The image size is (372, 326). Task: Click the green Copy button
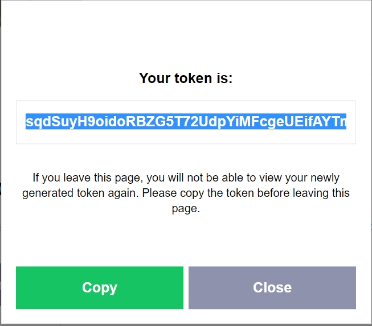(x=100, y=287)
